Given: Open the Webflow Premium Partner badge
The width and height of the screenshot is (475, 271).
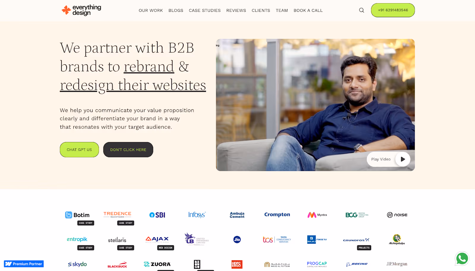Looking at the screenshot, I should point(24,264).
